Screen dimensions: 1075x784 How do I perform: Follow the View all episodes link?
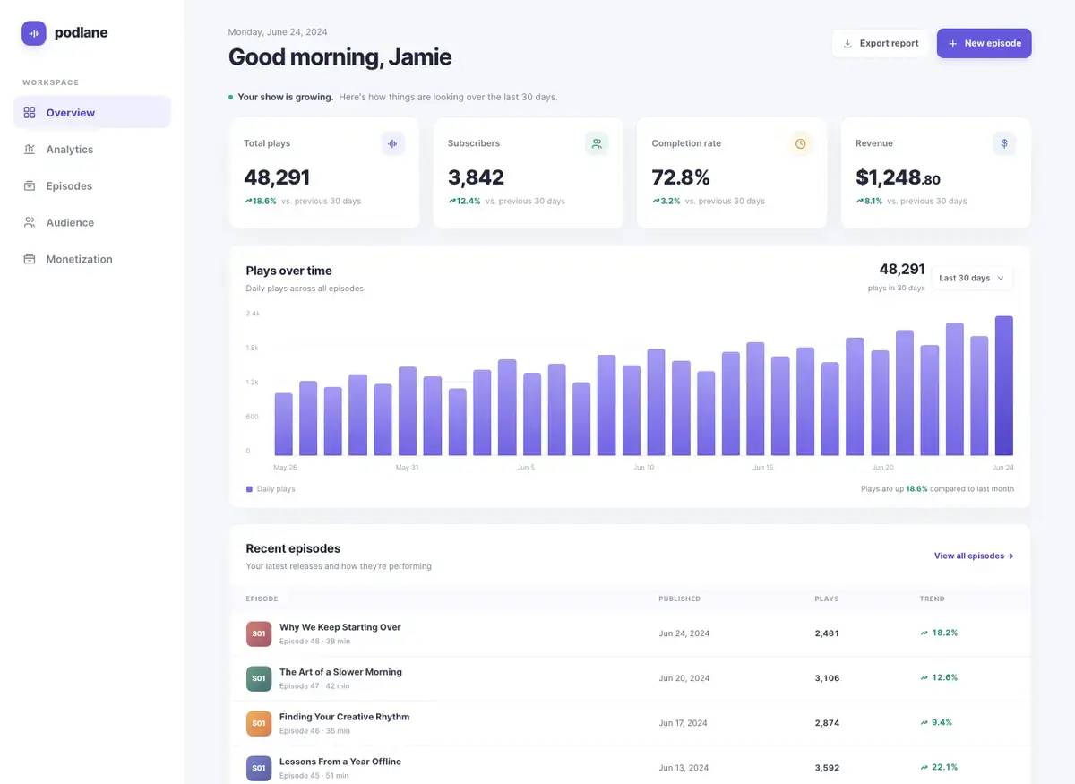tap(974, 556)
